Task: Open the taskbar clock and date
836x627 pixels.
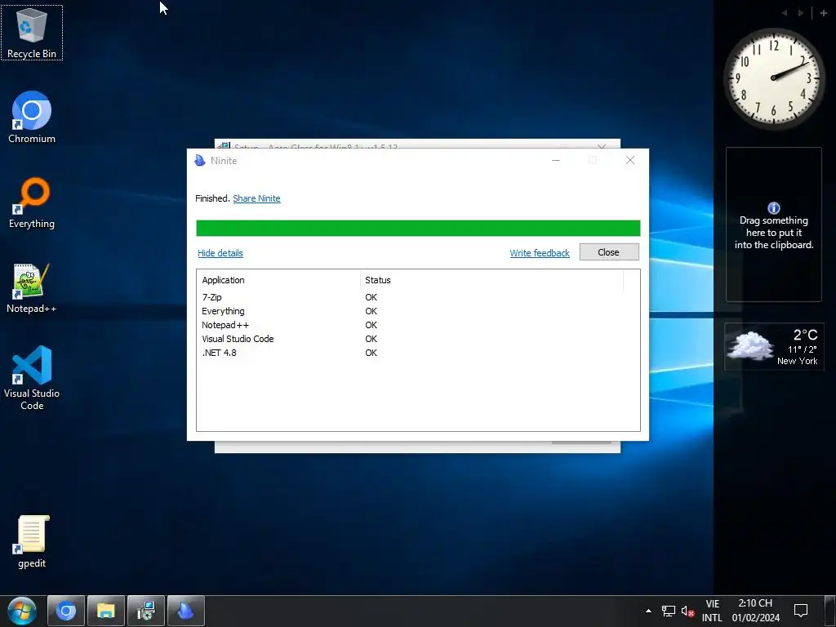Action: (755, 611)
